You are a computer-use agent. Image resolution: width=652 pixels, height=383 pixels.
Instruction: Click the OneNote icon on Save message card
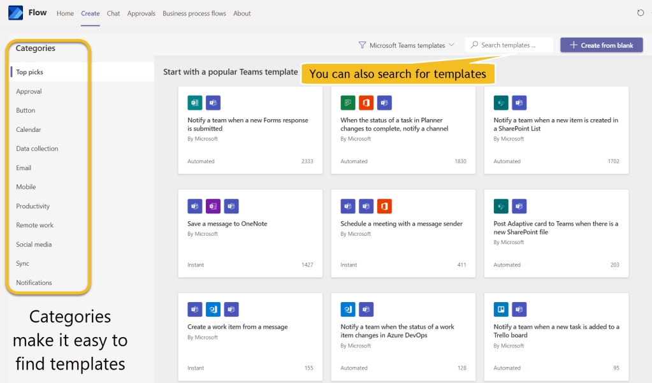213,206
